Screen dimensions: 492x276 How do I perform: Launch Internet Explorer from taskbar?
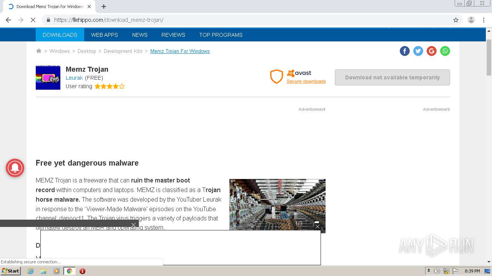(31, 271)
